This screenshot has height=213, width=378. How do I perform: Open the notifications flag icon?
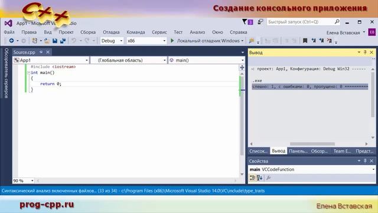click(245, 22)
